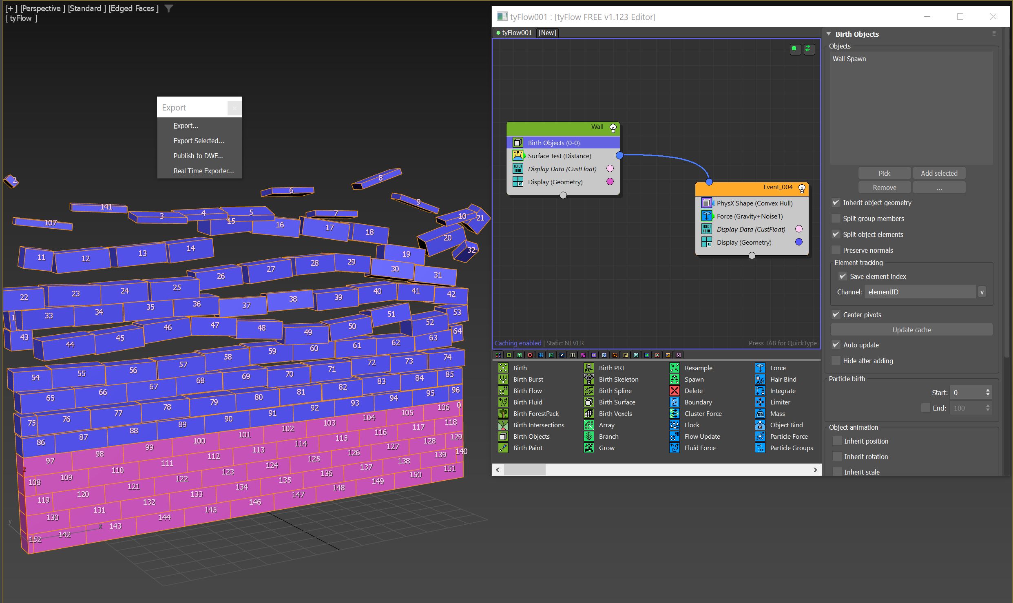Select Birth Flow operator icon
The image size is (1013, 603).
[x=503, y=391]
